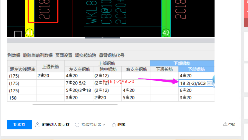Click the right support cell 4⌀20

point(136,90)
